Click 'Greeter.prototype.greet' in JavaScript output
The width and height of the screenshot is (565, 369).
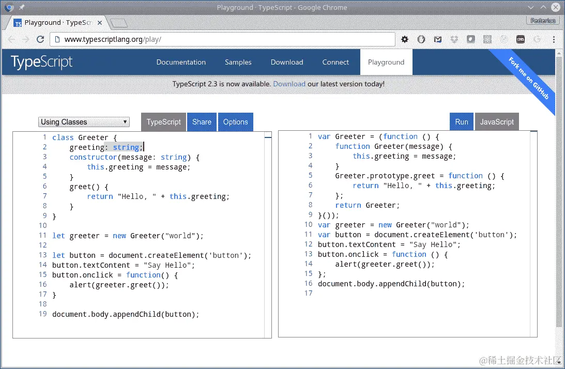[385, 176]
